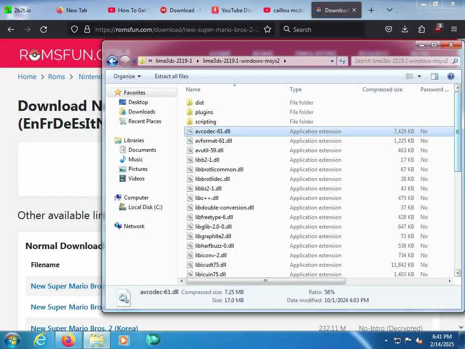This screenshot has height=349, width=465.
Task: Click the horizontal scrollbar in file list
Action: click(x=265, y=281)
